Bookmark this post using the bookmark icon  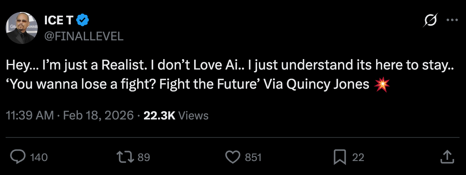(340, 157)
